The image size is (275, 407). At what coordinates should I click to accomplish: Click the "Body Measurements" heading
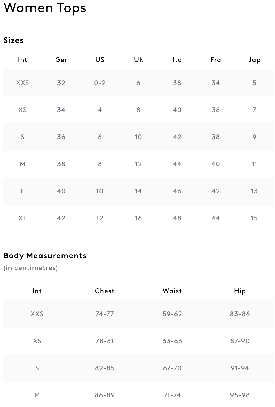[45, 256]
